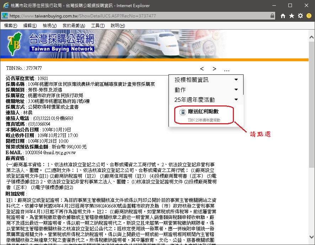Click 採購方式 公開取得報價單或企畫書 text
The height and width of the screenshot is (245, 315).
coord(42,107)
